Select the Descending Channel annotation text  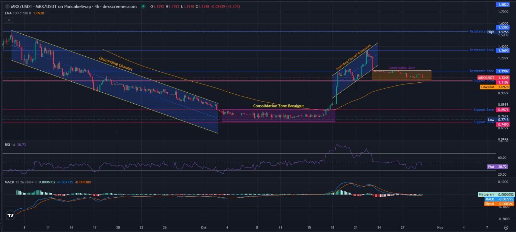(116, 64)
